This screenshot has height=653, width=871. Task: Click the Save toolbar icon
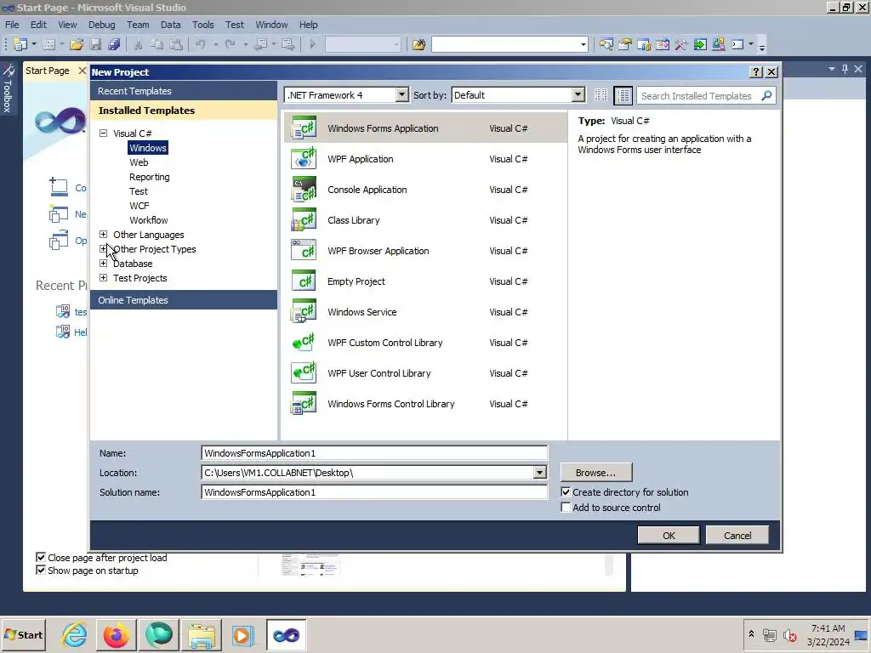(x=95, y=44)
